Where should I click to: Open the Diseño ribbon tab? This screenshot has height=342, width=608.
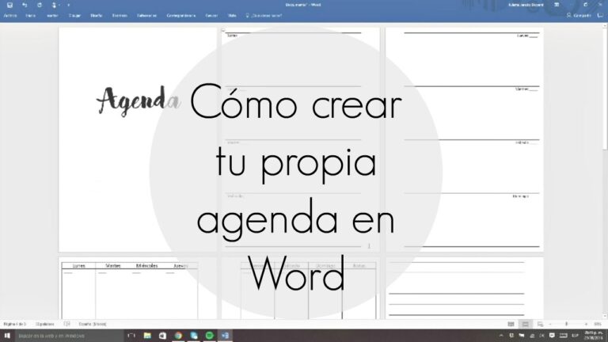[x=96, y=16]
